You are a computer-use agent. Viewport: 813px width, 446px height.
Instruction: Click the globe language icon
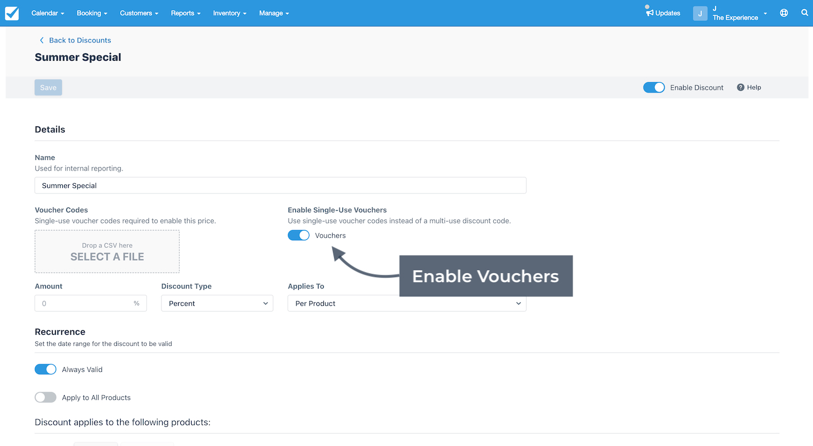784,12
